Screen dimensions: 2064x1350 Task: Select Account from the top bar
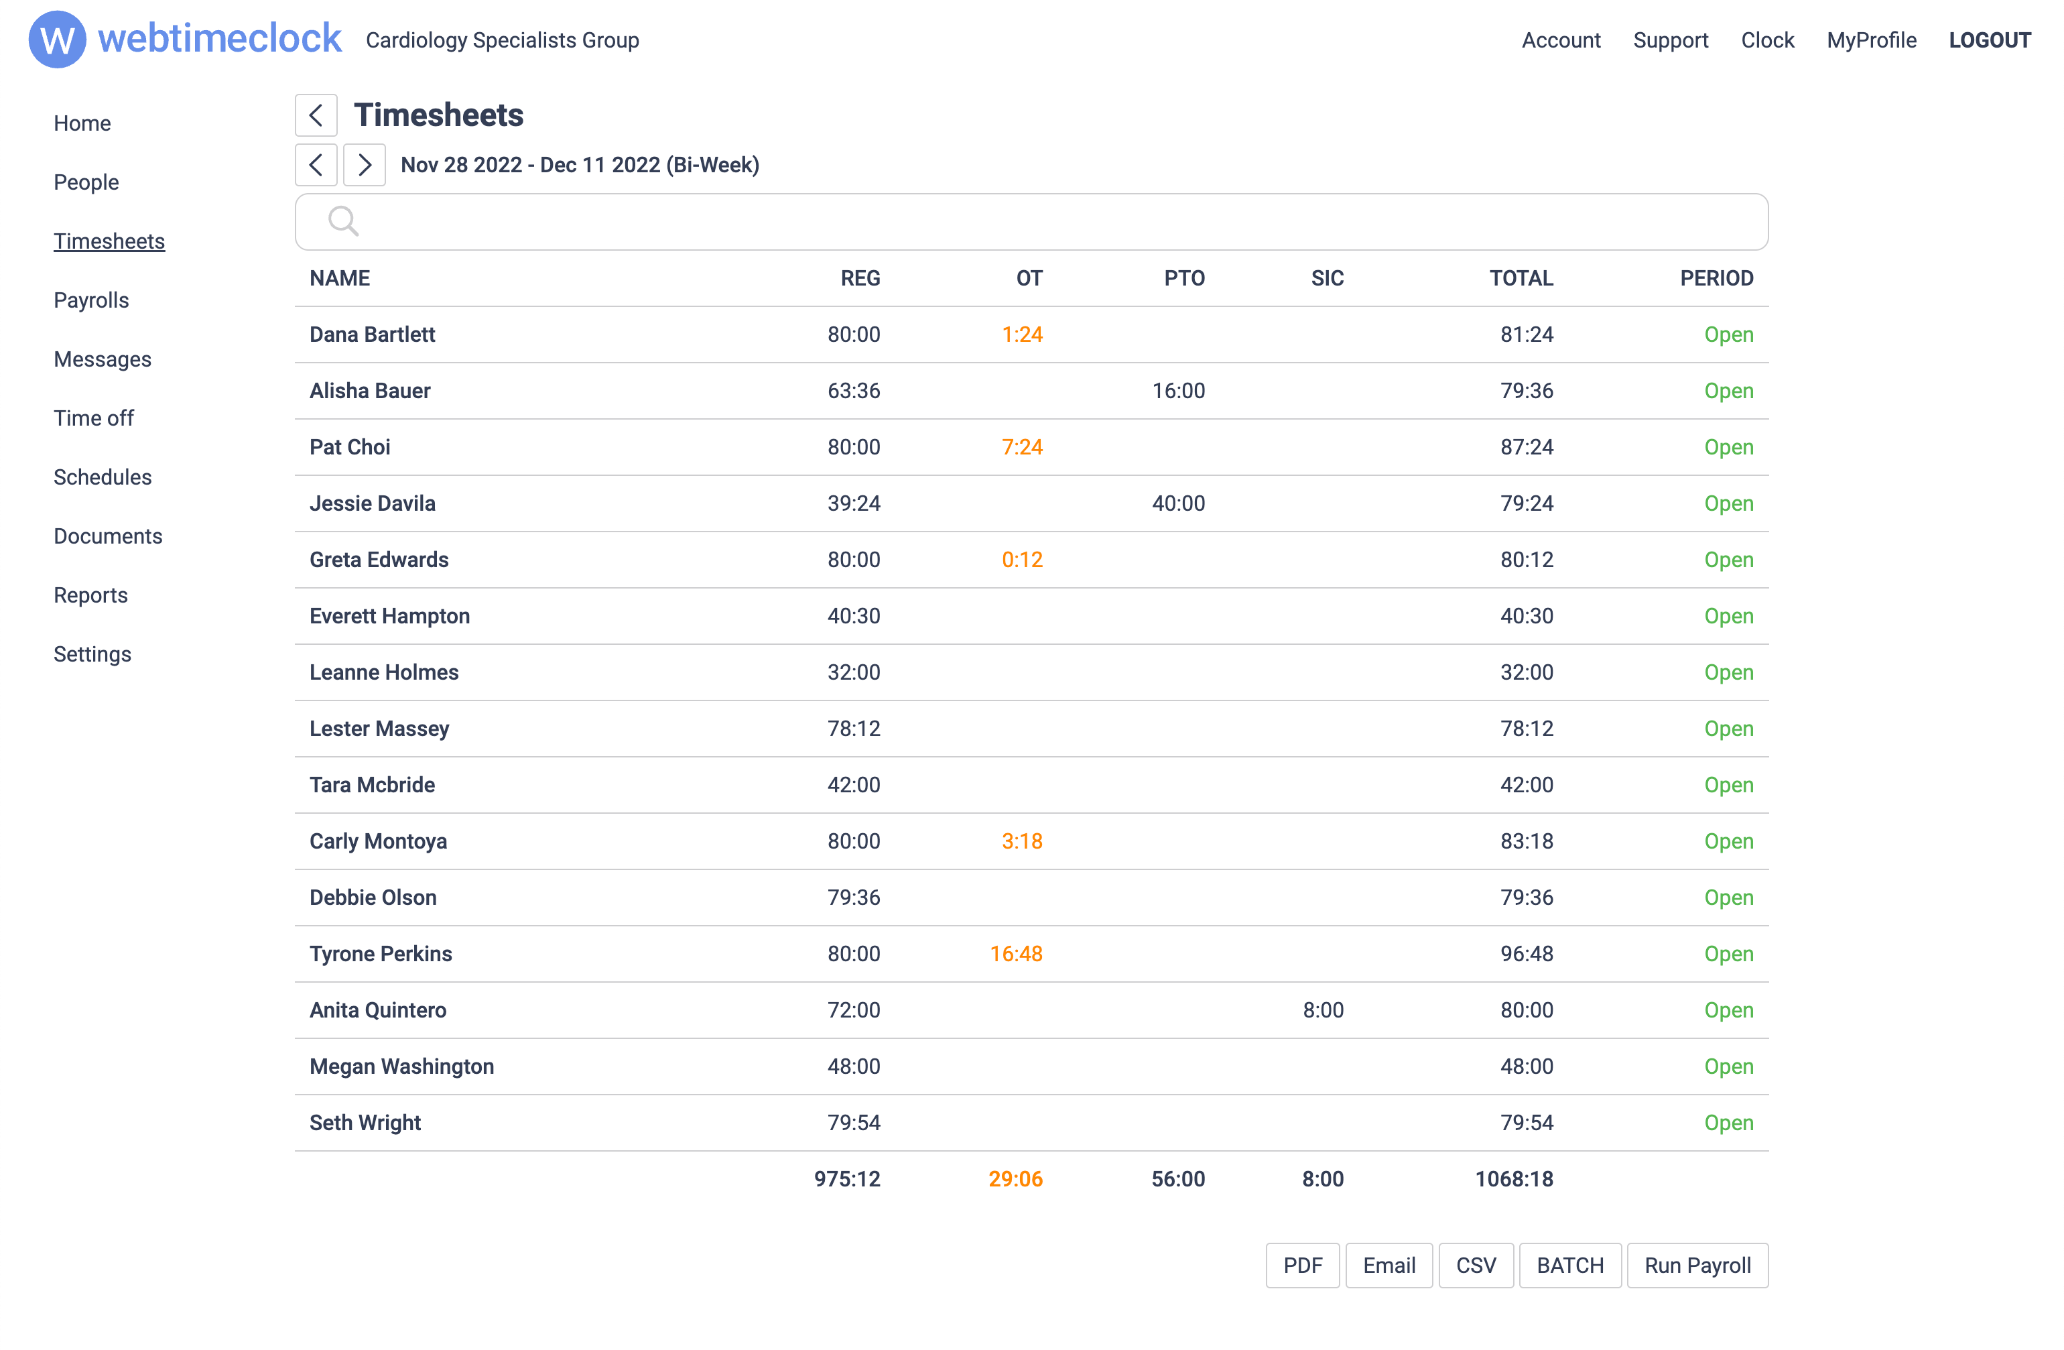tap(1561, 40)
